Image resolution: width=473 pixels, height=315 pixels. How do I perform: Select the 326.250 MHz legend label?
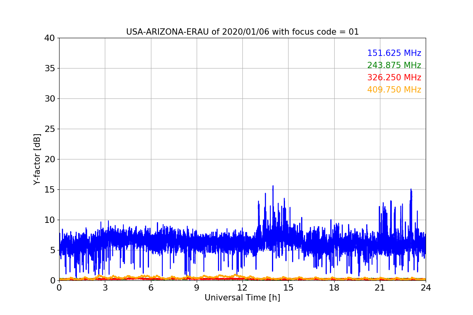(394, 78)
